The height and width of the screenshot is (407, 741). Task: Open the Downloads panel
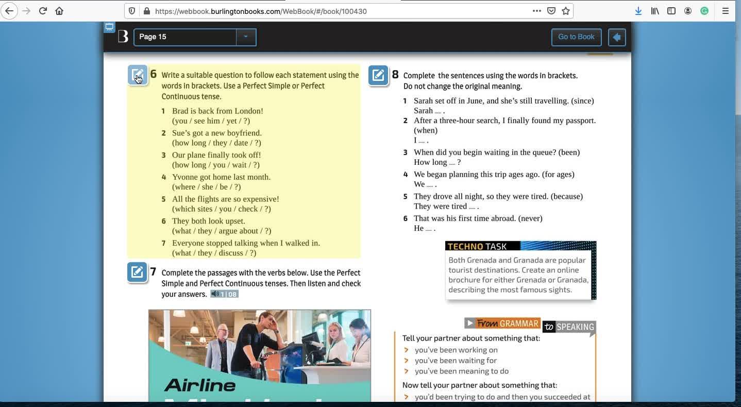[x=638, y=11]
